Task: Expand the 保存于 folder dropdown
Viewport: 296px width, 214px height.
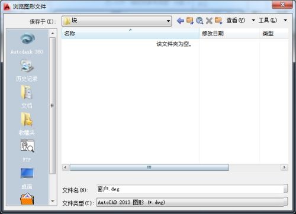Action: tap(168, 21)
